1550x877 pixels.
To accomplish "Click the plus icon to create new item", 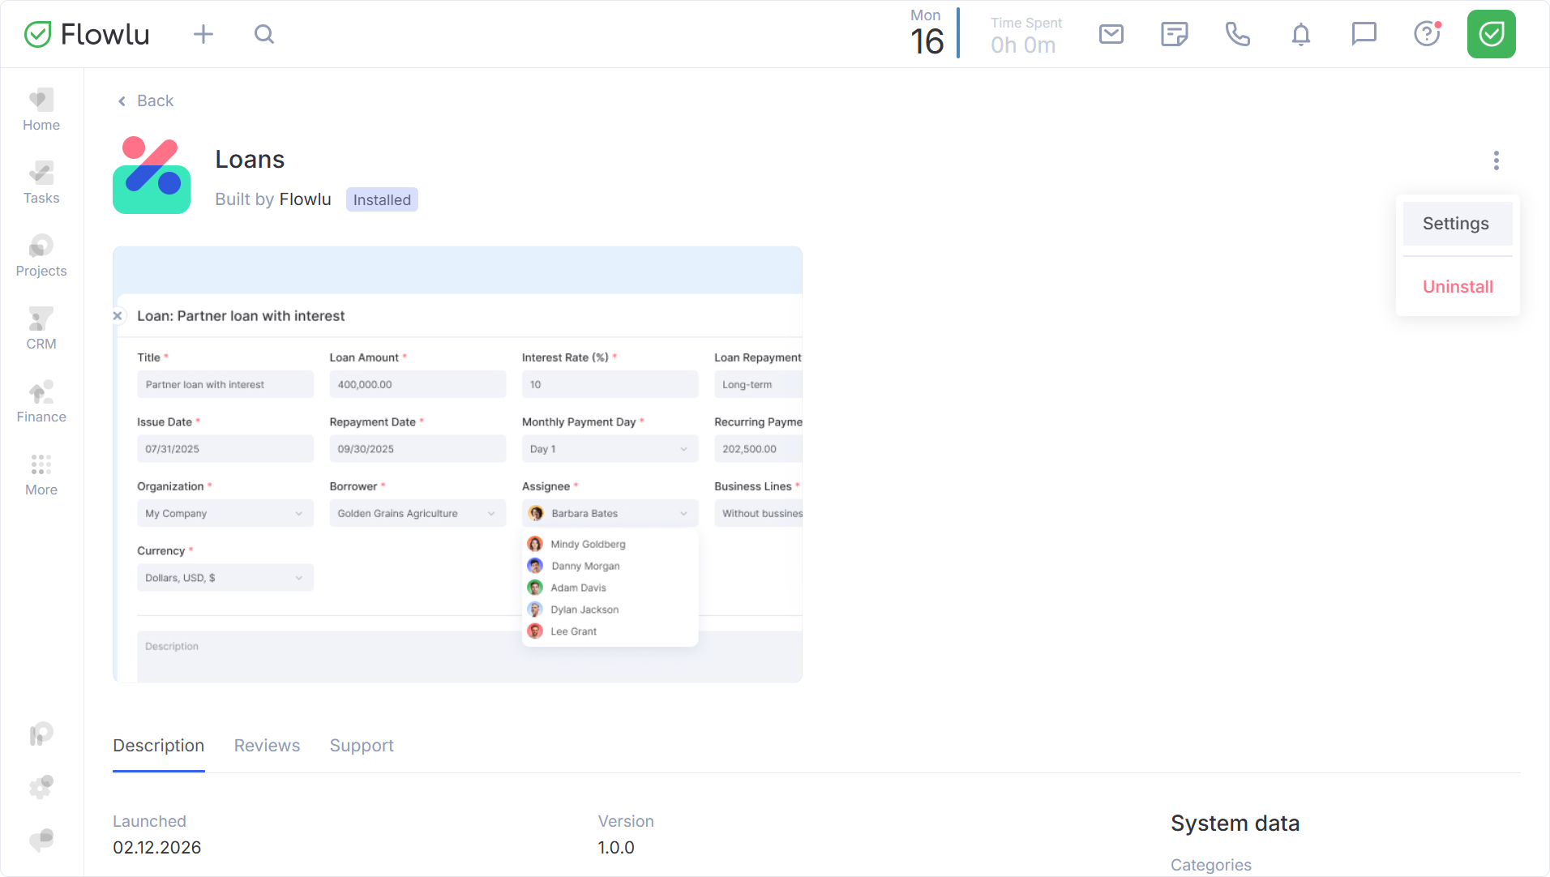I will point(203,34).
